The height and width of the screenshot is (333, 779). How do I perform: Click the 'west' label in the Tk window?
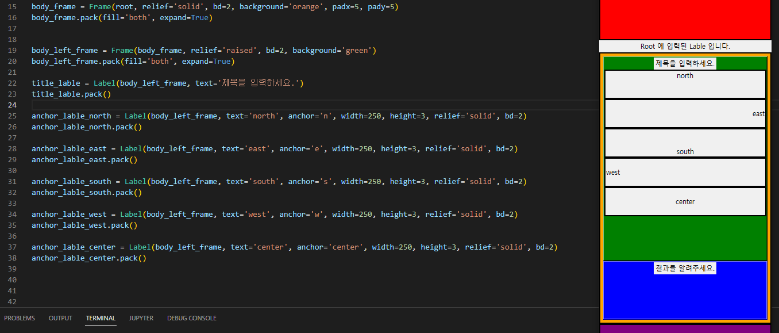coord(685,172)
